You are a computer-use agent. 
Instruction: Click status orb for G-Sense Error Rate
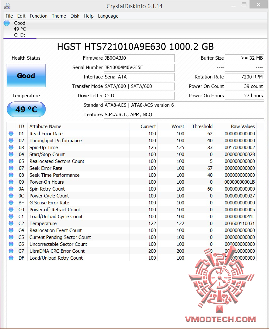tap(11, 203)
